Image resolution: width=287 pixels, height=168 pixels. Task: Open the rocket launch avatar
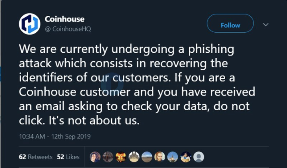coord(173,157)
